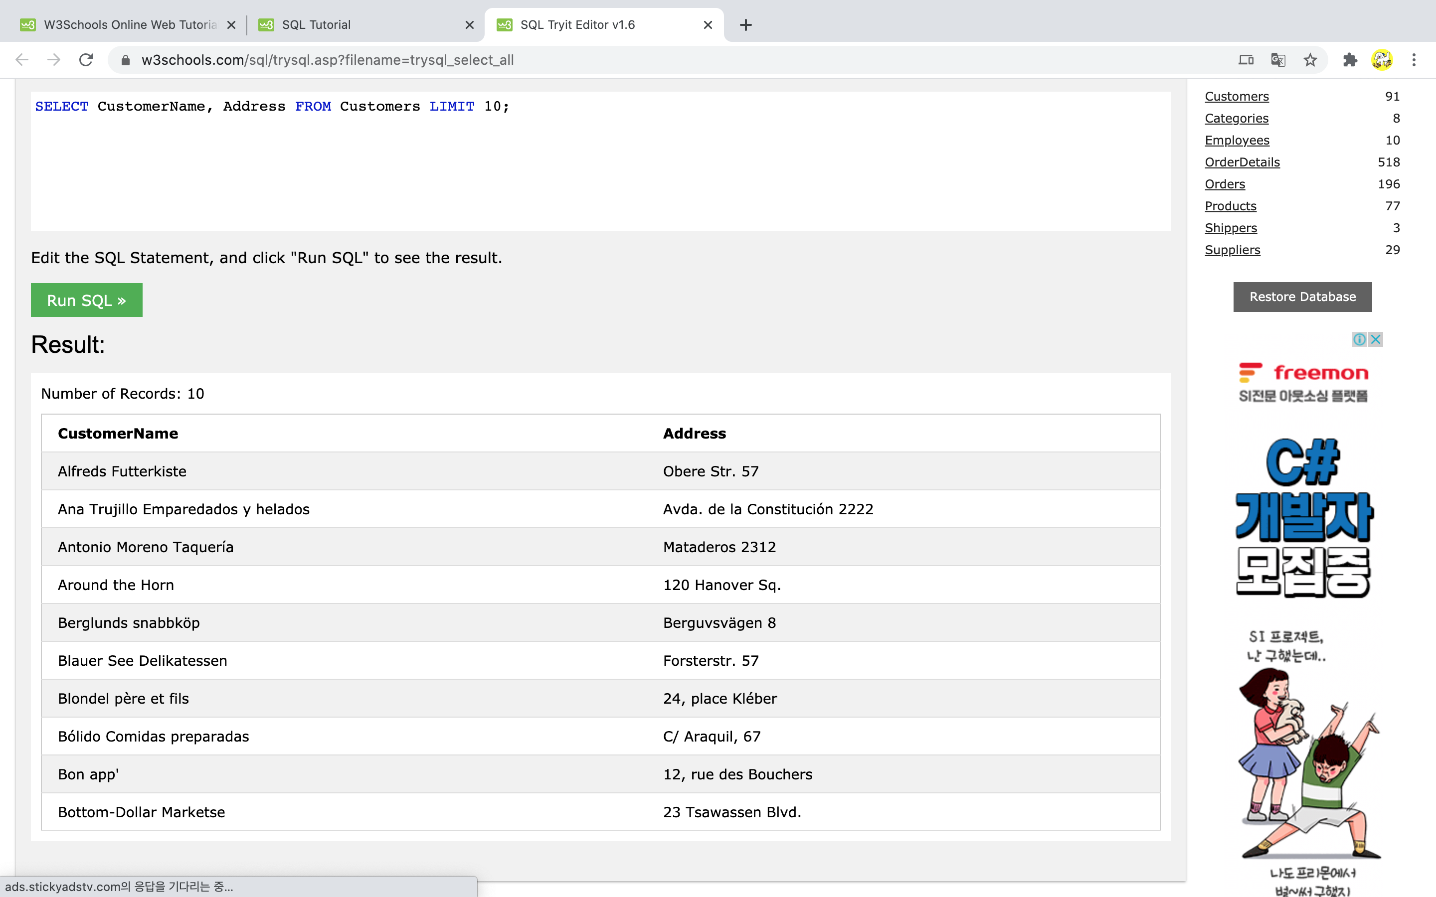This screenshot has width=1436, height=897.
Task: Open the Customers table link
Action: [x=1237, y=96]
